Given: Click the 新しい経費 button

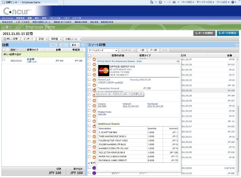Looking at the screenshot, I should (x=11, y=39).
